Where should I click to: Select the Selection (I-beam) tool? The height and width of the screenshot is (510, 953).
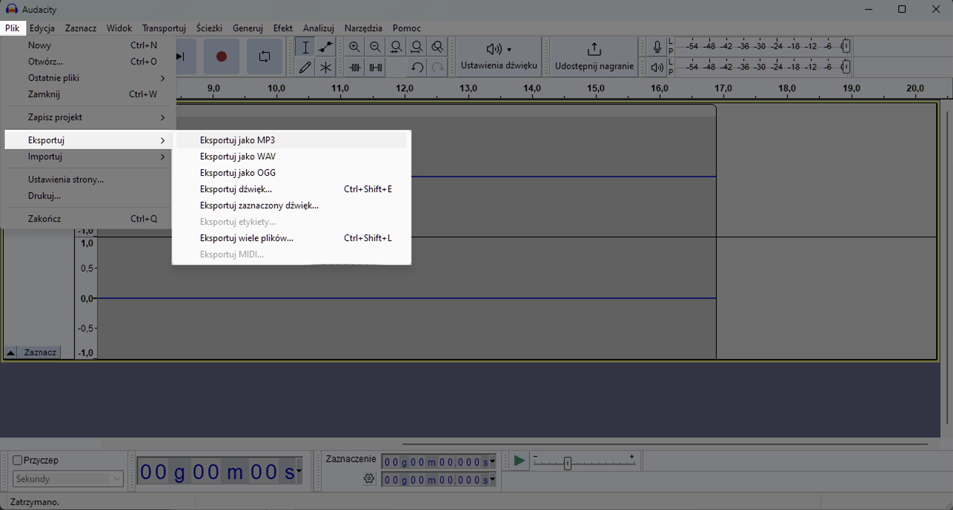[x=305, y=48]
